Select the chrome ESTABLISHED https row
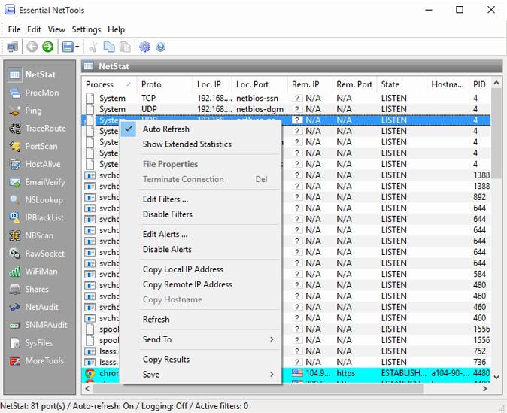Viewport: 507px width, 413px height. [x=287, y=373]
